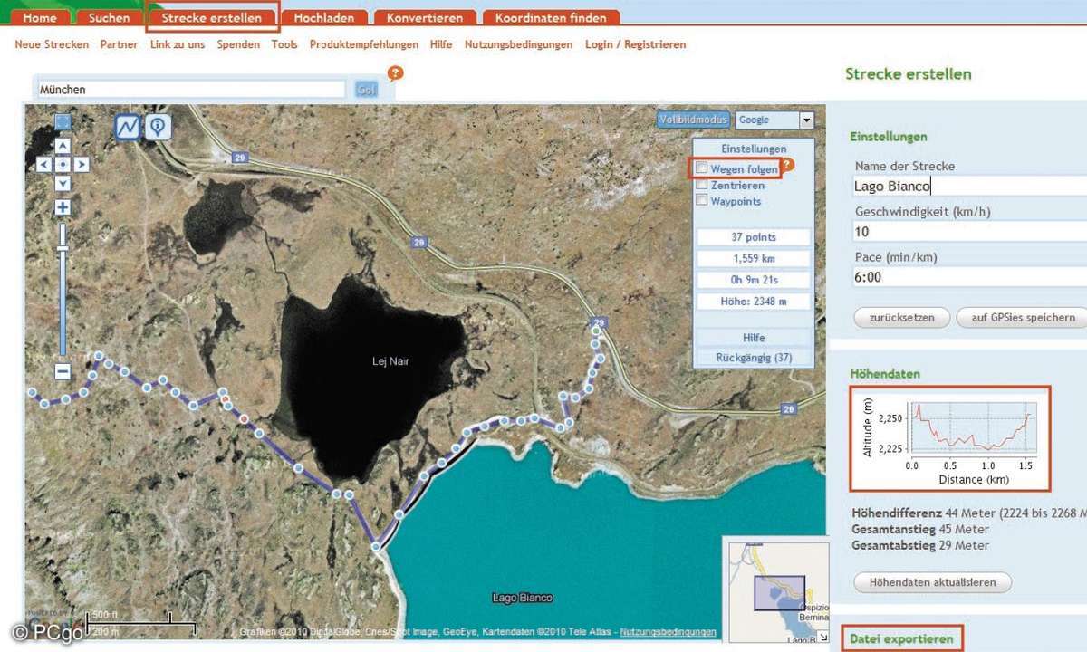Click the 1,559 km distance readout
Image resolution: width=1087 pixels, height=652 pixels.
(x=754, y=258)
